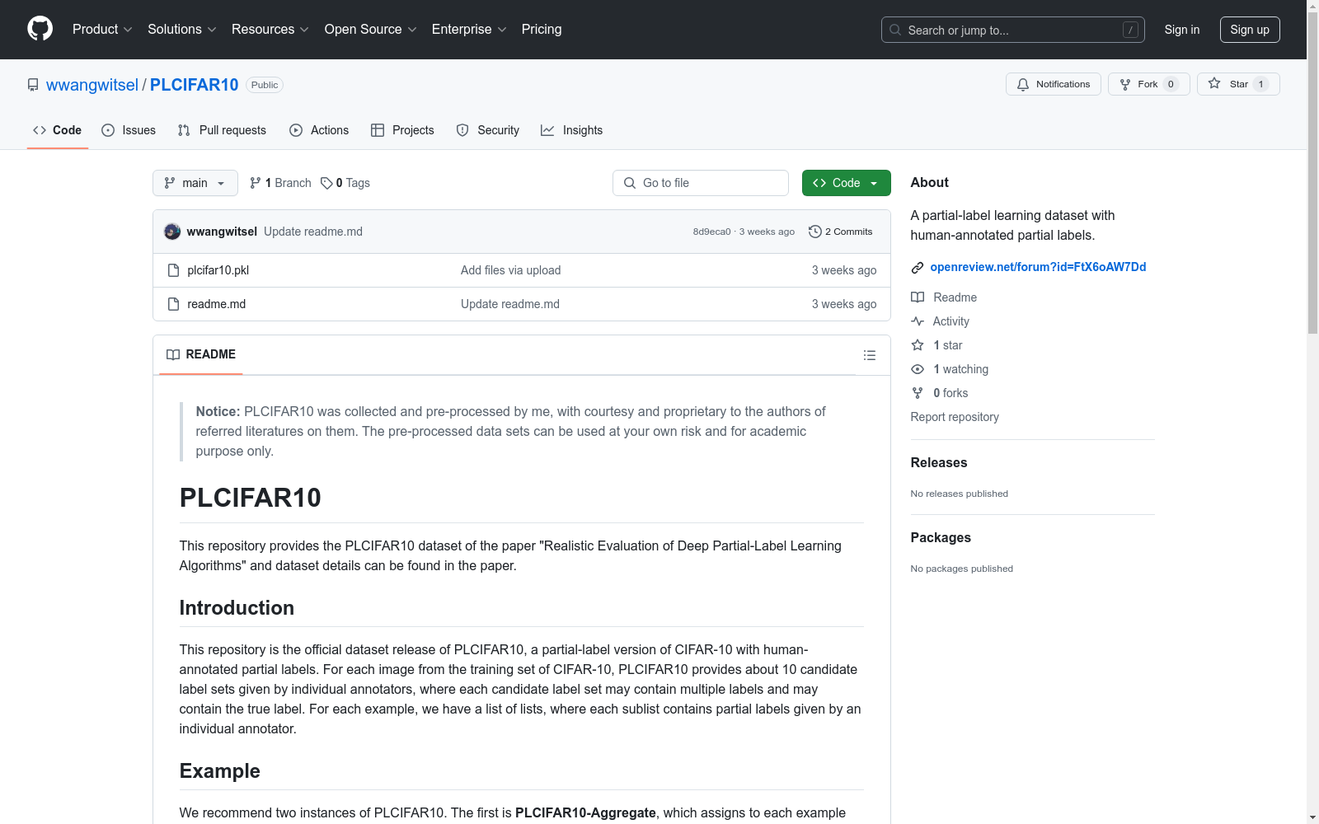The width and height of the screenshot is (1319, 824).
Task: Click the branch icon next to 1 Branch
Action: [256, 183]
